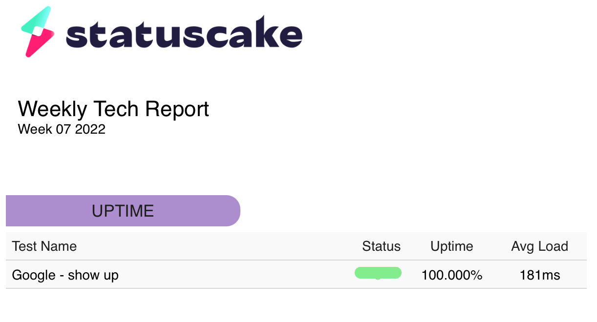Sort by the Status column header
Viewport: 597px width, 322px height.
(381, 246)
